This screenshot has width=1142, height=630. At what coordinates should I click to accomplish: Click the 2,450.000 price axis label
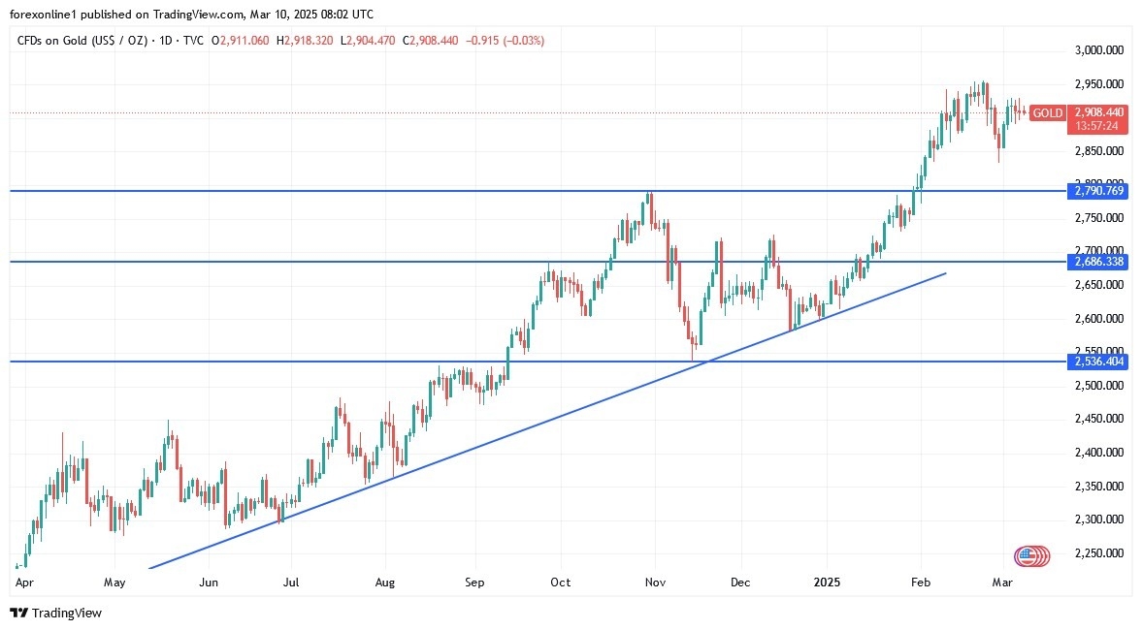pos(1099,419)
